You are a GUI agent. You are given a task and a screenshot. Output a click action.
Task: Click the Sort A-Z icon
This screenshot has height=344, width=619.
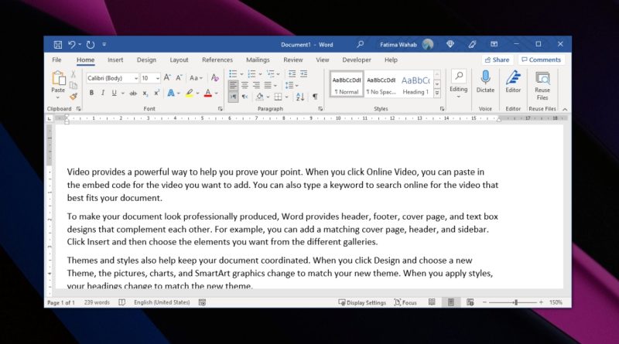(x=300, y=97)
